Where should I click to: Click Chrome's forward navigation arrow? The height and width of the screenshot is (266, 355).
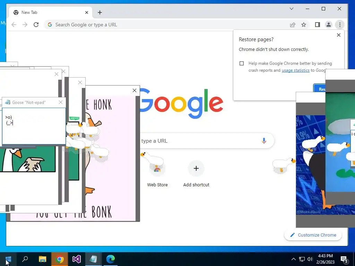tap(25, 25)
